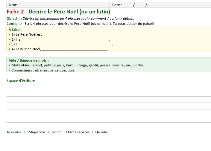Click the month blank in the Date field

[140, 5]
